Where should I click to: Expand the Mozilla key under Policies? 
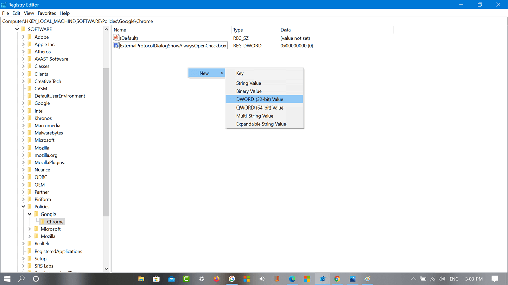coord(30,236)
